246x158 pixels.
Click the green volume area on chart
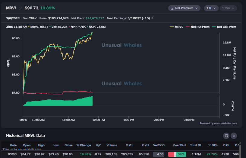pos(60,102)
